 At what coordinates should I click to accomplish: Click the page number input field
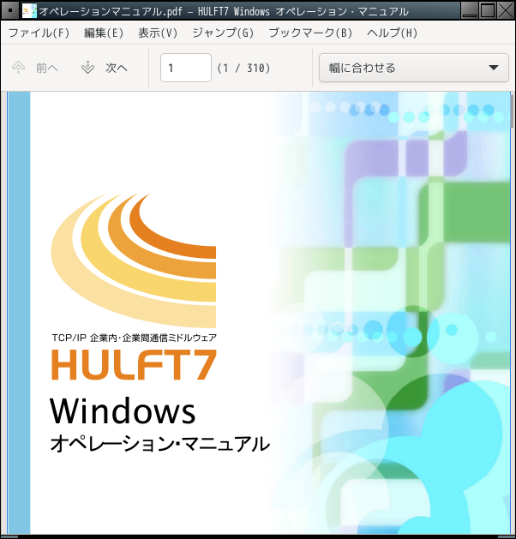click(186, 68)
